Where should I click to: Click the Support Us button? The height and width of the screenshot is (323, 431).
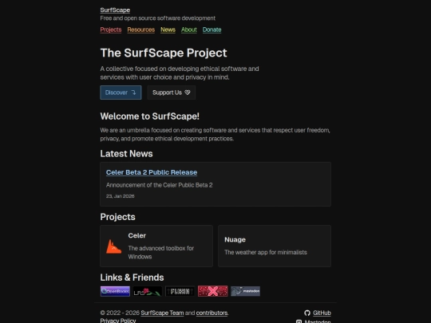tap(172, 93)
